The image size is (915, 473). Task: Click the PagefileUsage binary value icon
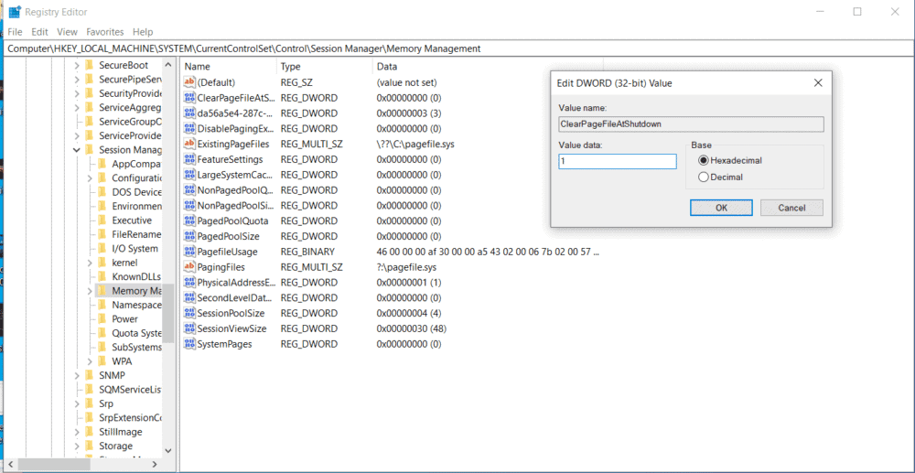coord(189,252)
